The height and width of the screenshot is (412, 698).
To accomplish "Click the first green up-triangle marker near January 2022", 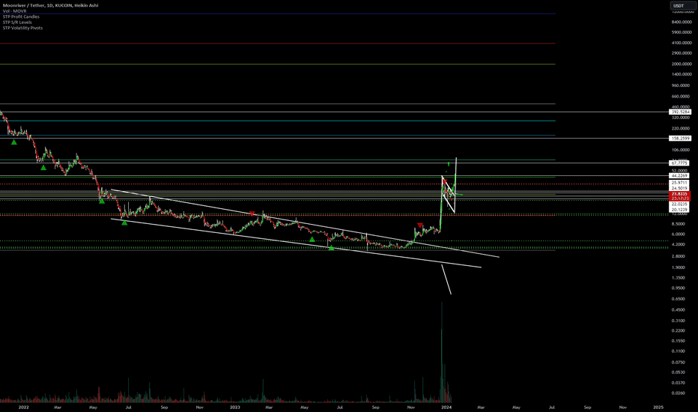I will (13, 142).
